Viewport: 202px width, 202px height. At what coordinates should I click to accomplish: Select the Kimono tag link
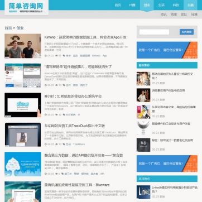[x=96, y=56]
